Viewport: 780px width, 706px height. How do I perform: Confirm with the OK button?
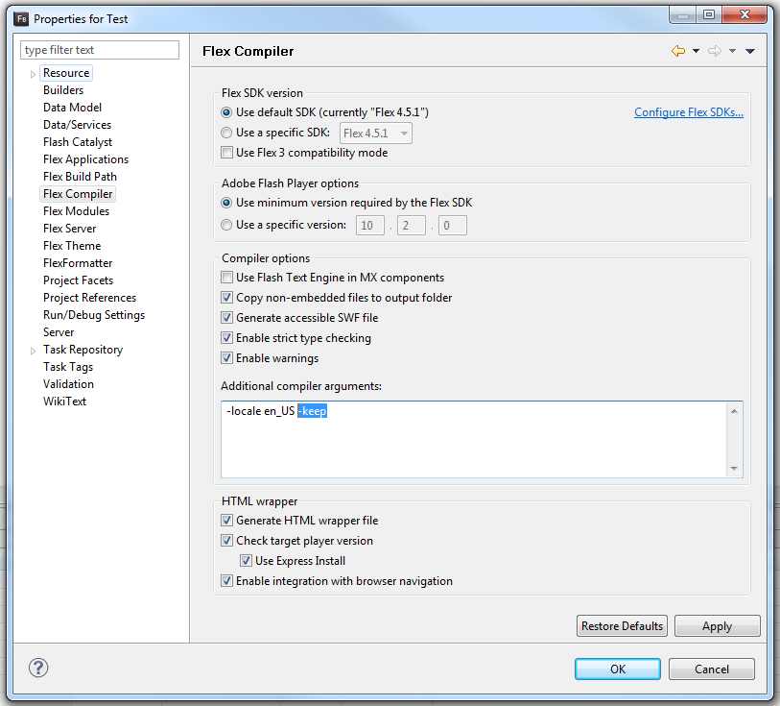click(617, 669)
